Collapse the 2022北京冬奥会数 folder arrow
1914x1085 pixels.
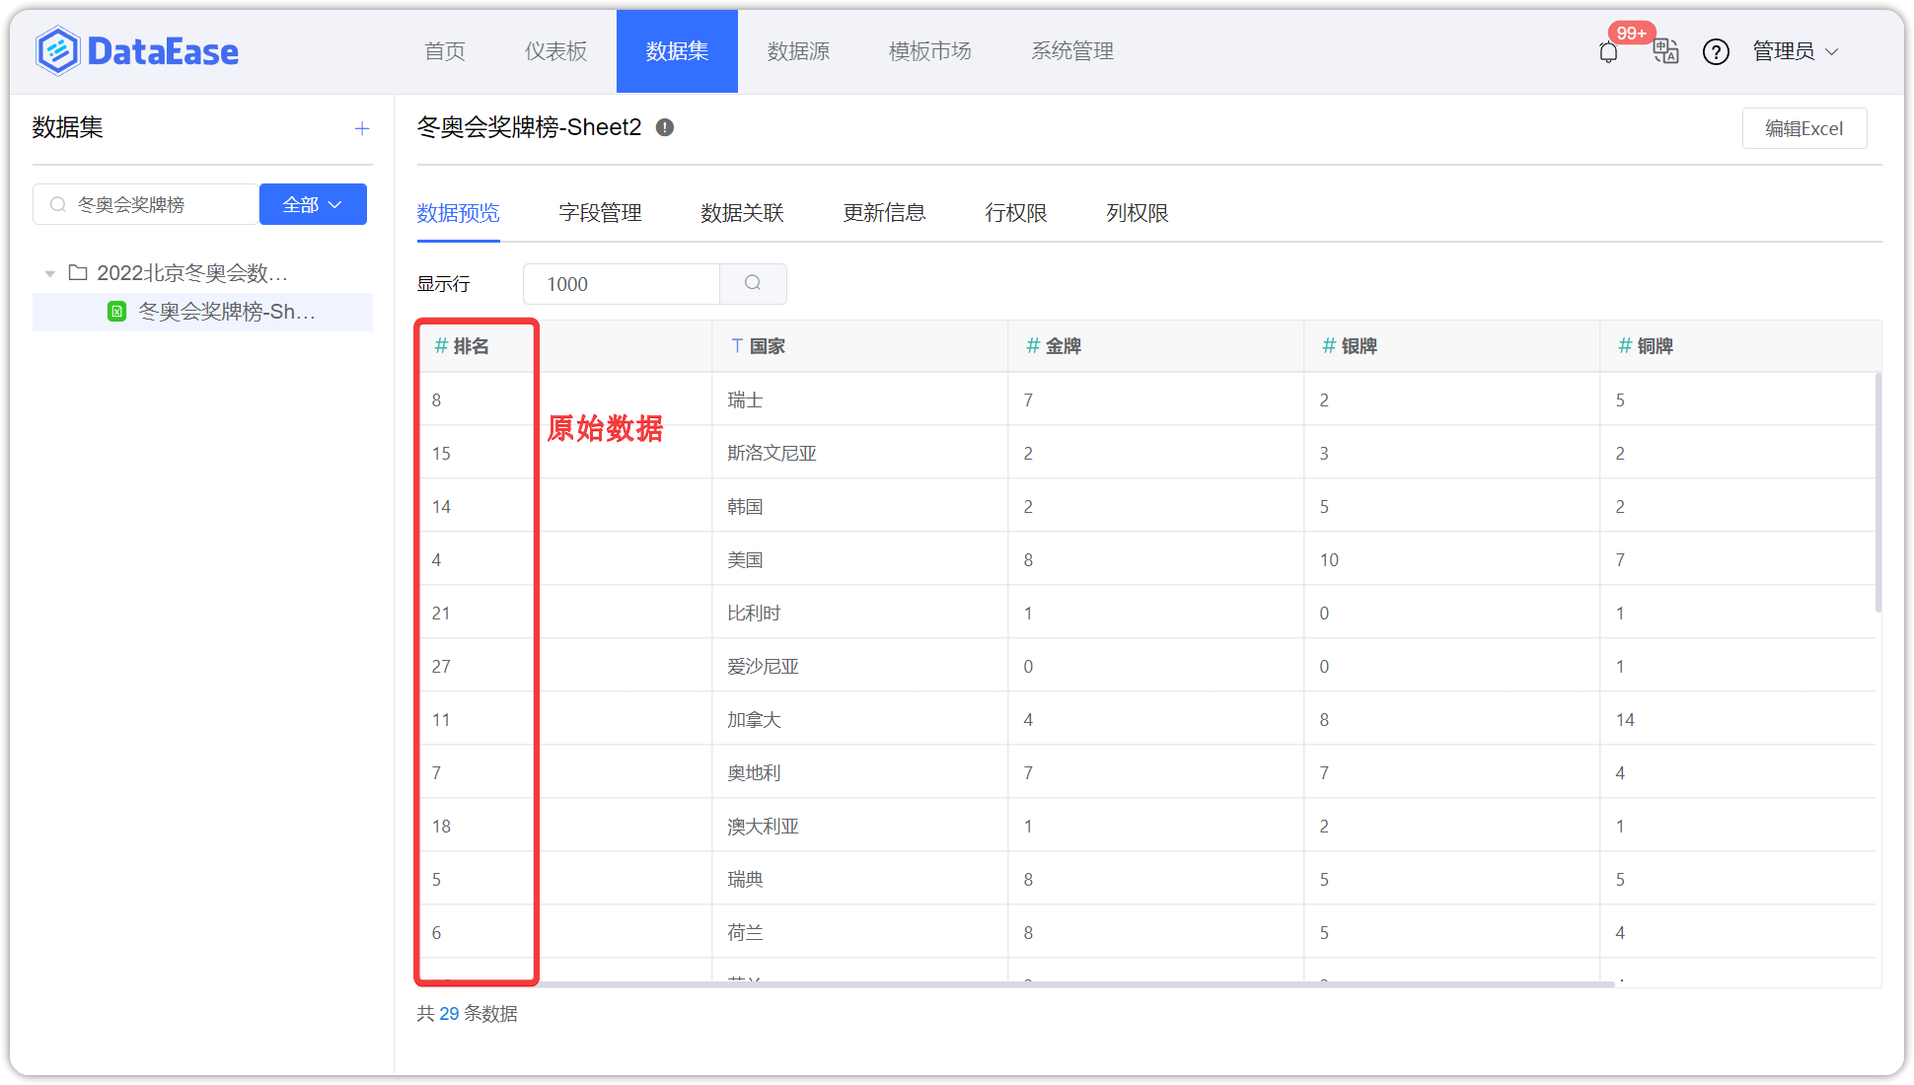point(49,273)
